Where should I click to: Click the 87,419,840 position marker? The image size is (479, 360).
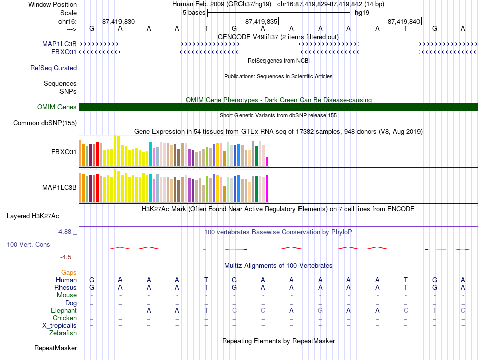point(404,21)
